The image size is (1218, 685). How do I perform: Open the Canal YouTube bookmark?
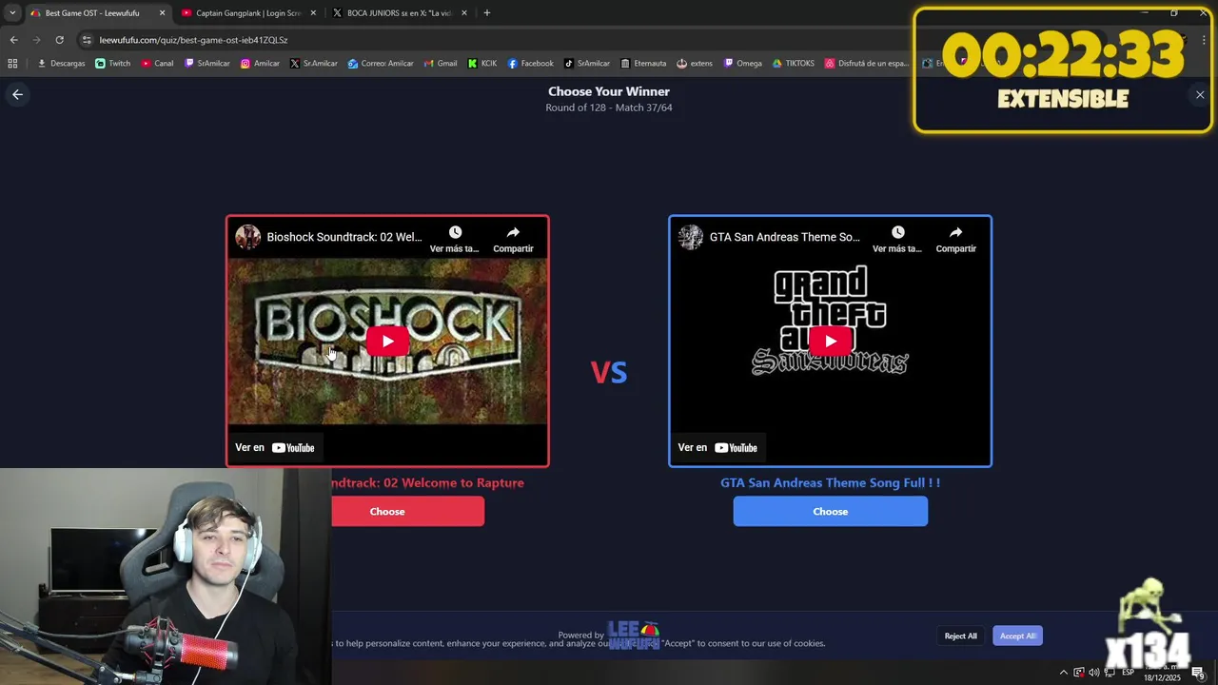point(158,64)
